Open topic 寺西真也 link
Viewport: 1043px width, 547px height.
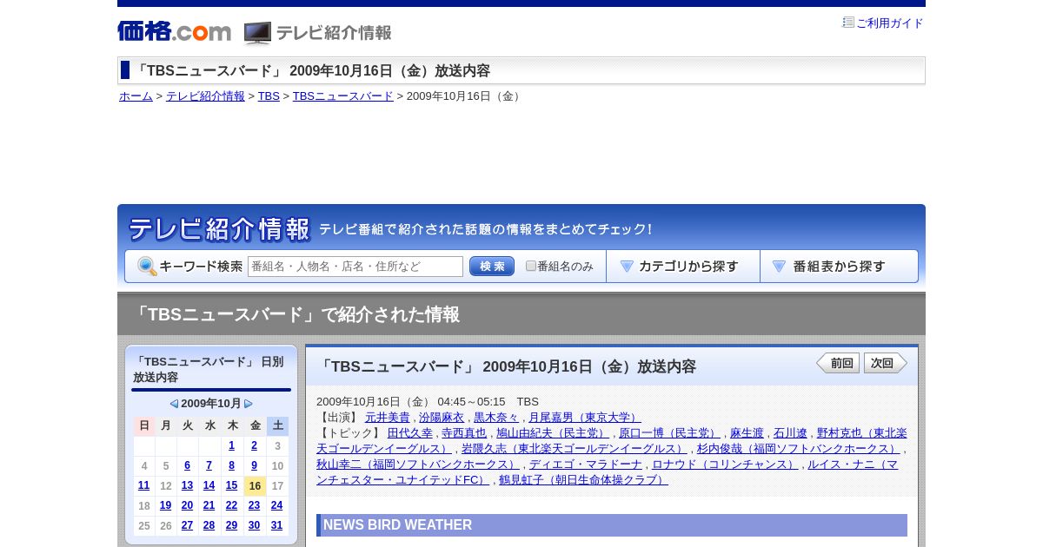464,433
